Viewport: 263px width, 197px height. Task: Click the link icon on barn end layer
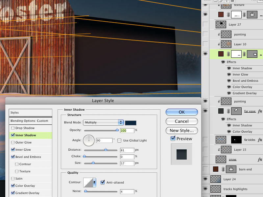click(223, 169)
